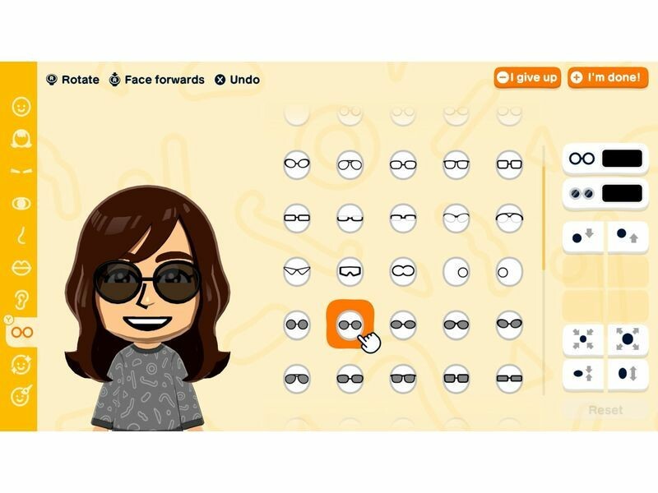Click the I give up button
Screen dimensions: 658x493
[527, 77]
